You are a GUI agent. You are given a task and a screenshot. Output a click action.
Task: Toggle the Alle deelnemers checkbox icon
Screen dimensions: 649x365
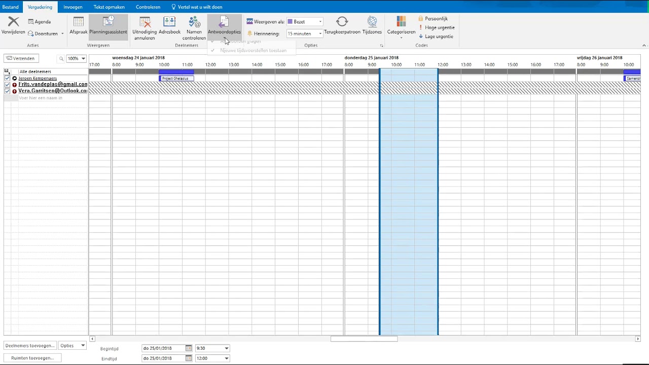[x=7, y=71]
